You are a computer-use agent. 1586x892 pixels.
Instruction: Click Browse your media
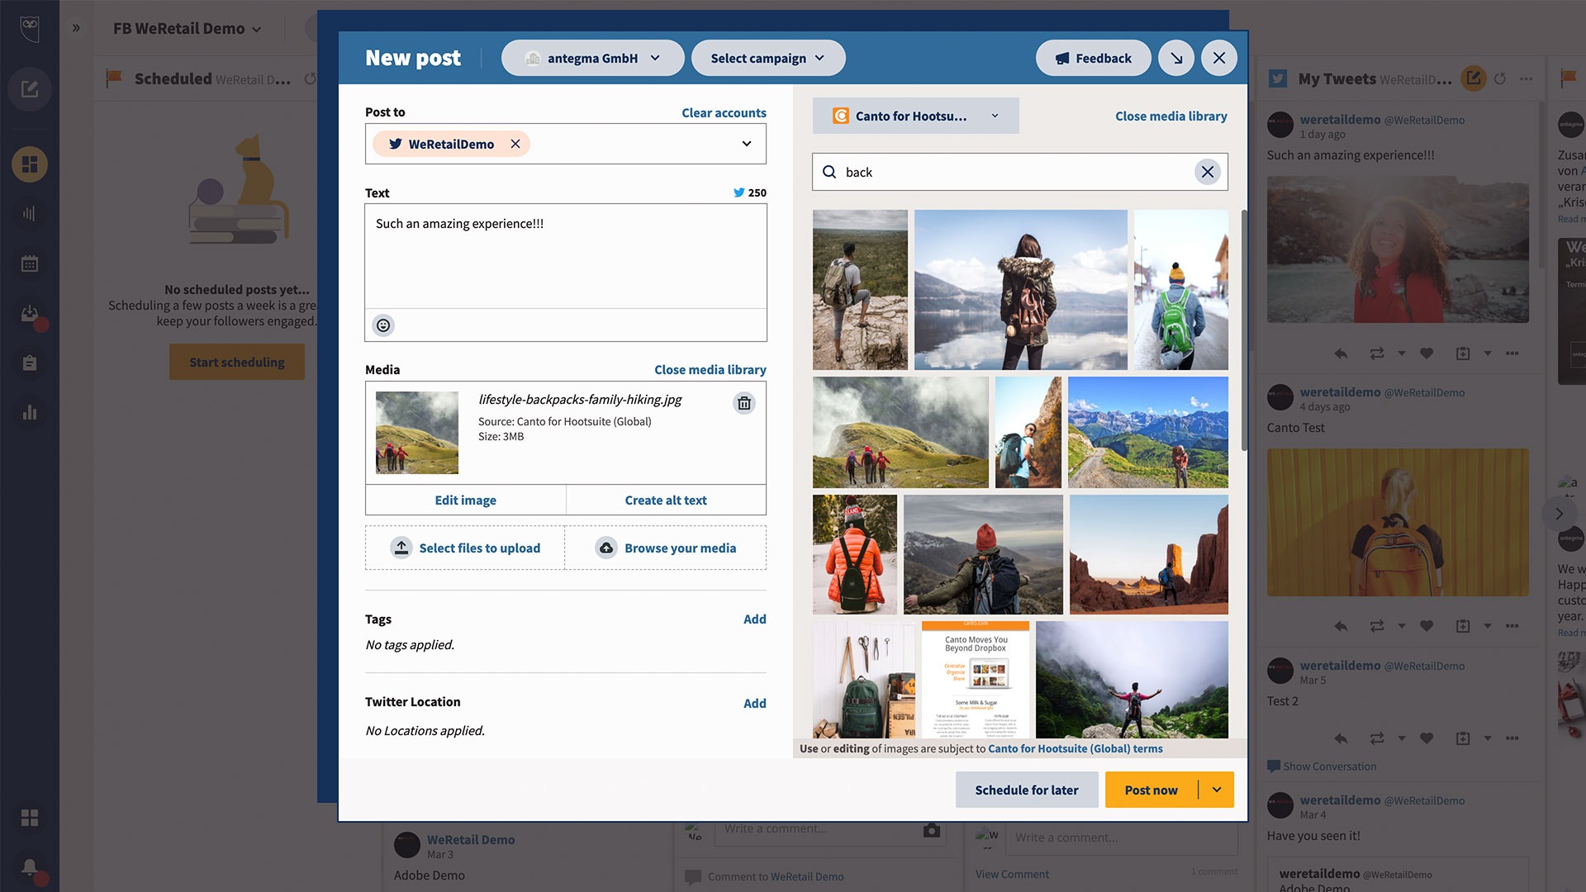point(666,548)
